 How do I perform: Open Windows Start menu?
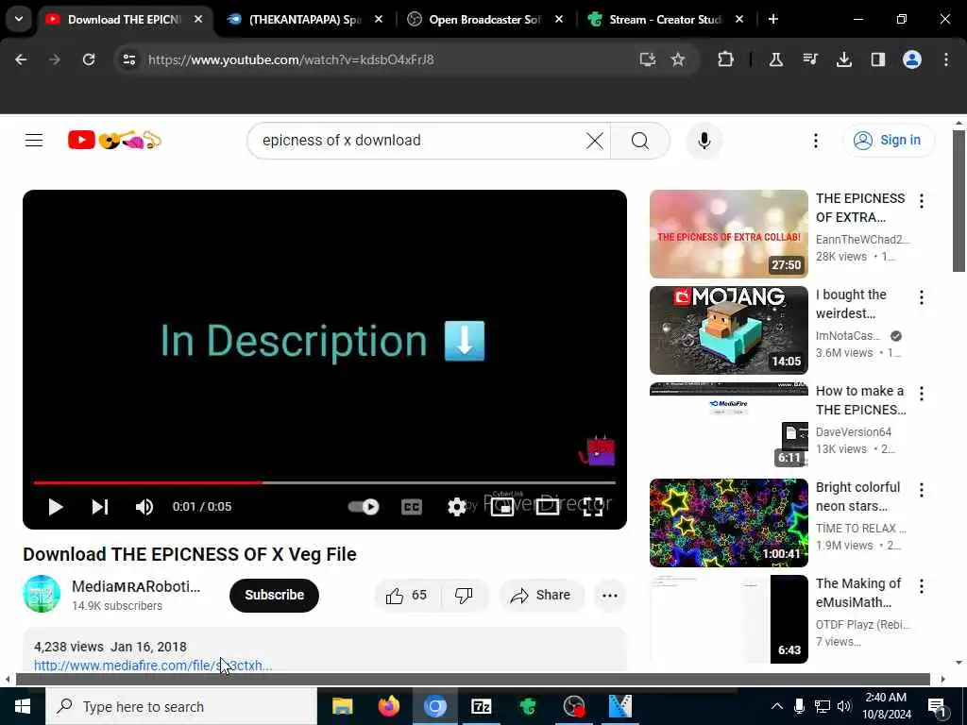click(x=23, y=706)
